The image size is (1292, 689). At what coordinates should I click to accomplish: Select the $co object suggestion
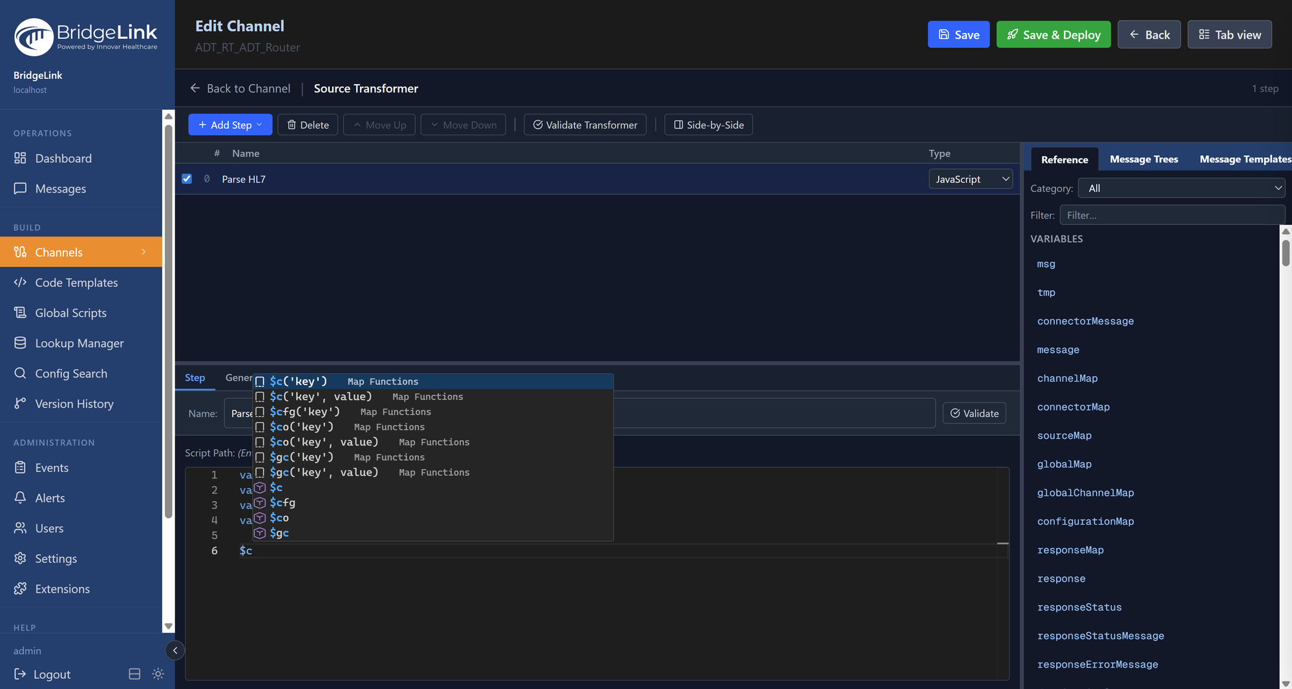(x=432, y=518)
